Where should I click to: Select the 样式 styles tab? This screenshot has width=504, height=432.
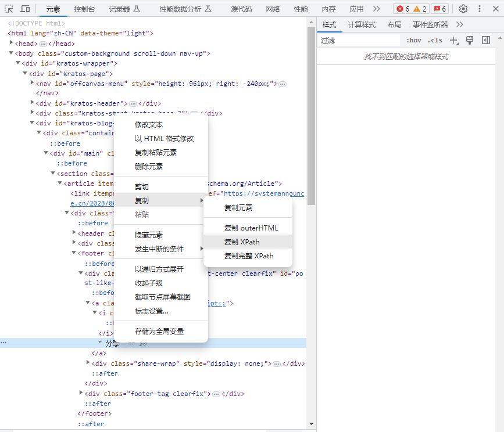pos(329,25)
